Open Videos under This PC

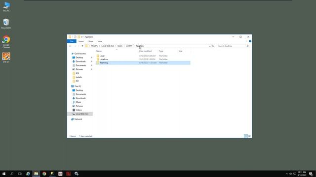click(79, 110)
